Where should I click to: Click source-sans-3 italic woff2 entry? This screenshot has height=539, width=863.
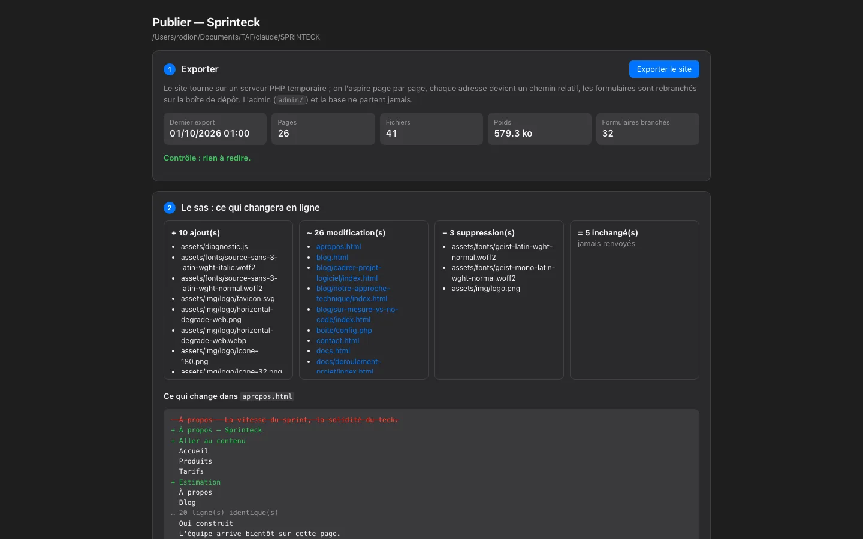pos(229,262)
